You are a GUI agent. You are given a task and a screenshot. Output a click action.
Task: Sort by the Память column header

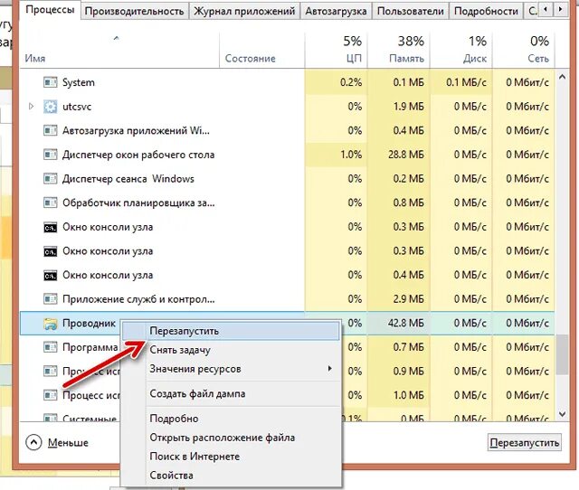pyautogui.click(x=399, y=51)
